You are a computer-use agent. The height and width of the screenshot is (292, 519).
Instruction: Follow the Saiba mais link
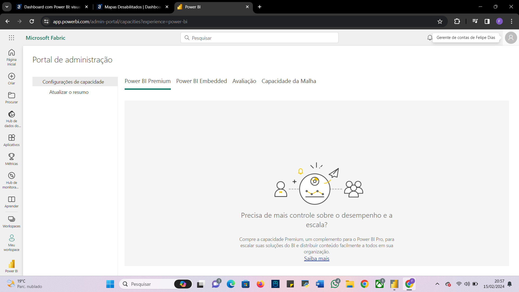[317, 258]
